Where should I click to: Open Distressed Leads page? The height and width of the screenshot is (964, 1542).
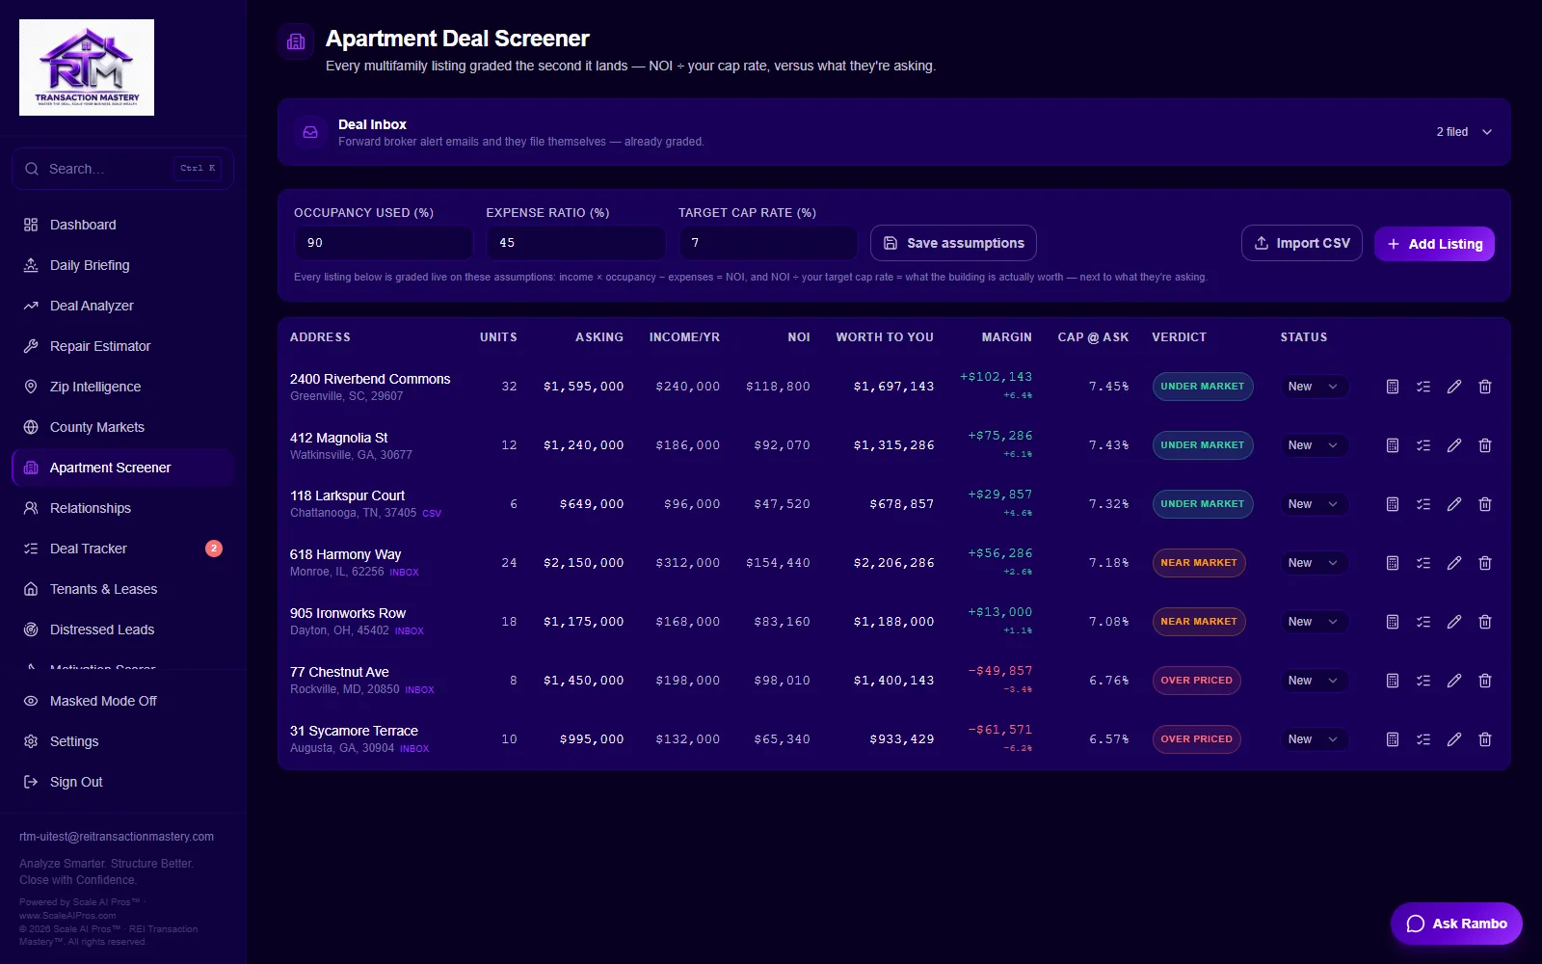click(x=122, y=629)
